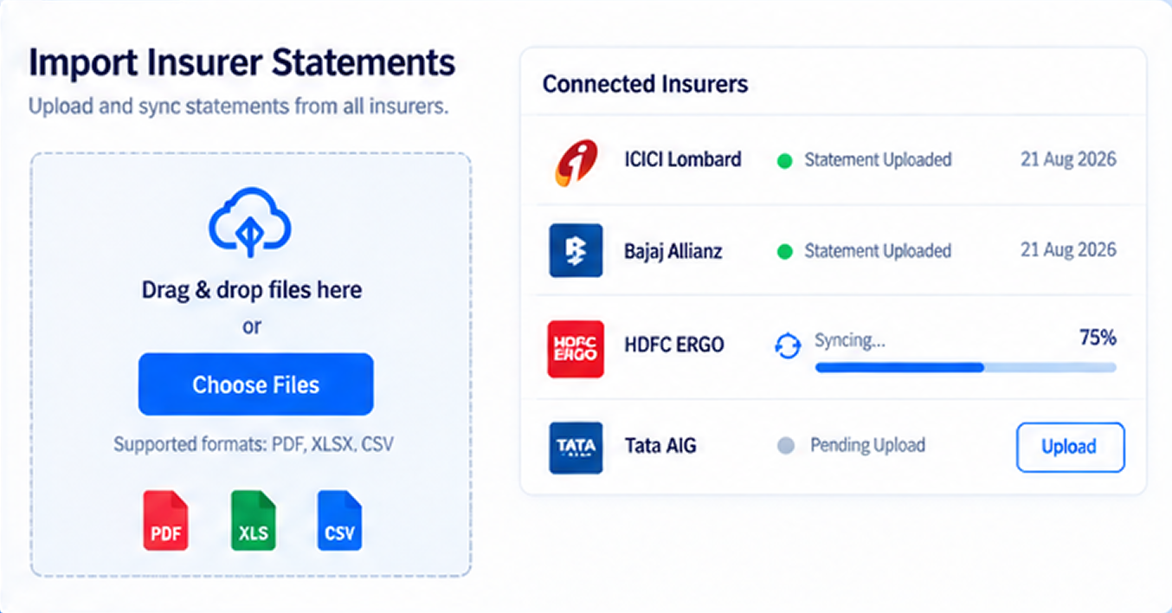This screenshot has width=1172, height=613.
Task: Click the Drag & drop files area
Action: click(x=251, y=365)
